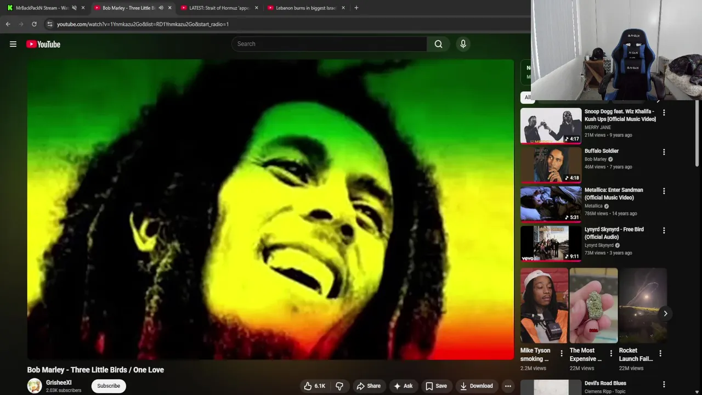This screenshot has width=702, height=395.
Task: Open Mike Tyson smoking Short
Action: (544, 306)
